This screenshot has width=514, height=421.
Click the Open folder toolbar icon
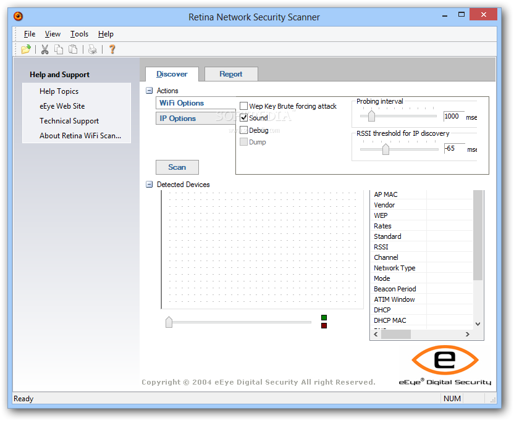tap(25, 49)
